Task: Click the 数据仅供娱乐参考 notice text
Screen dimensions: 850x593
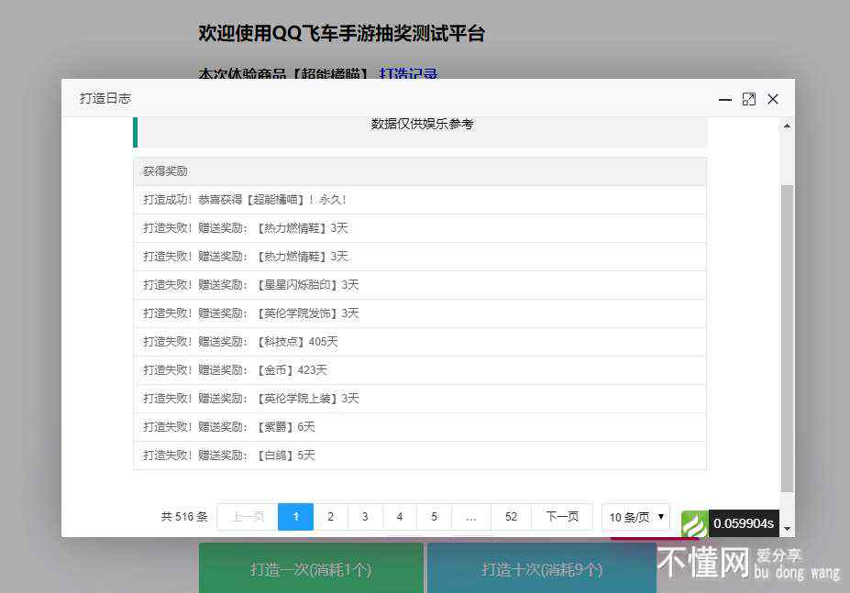Action: tap(422, 124)
